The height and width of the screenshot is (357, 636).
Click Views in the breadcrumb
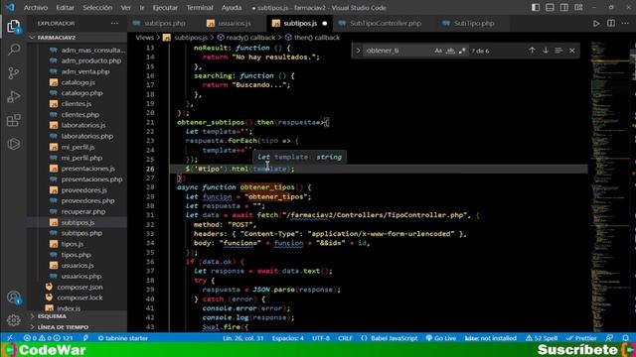pyautogui.click(x=144, y=38)
